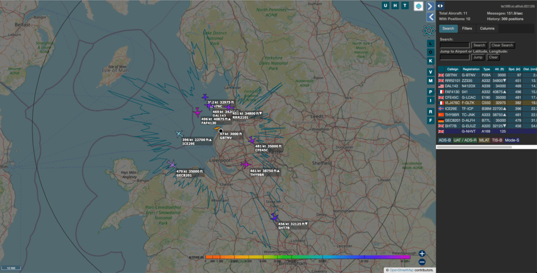Select the CFE45C row in aircraft table
This screenshot has height=273, width=537.
tap(487, 97)
